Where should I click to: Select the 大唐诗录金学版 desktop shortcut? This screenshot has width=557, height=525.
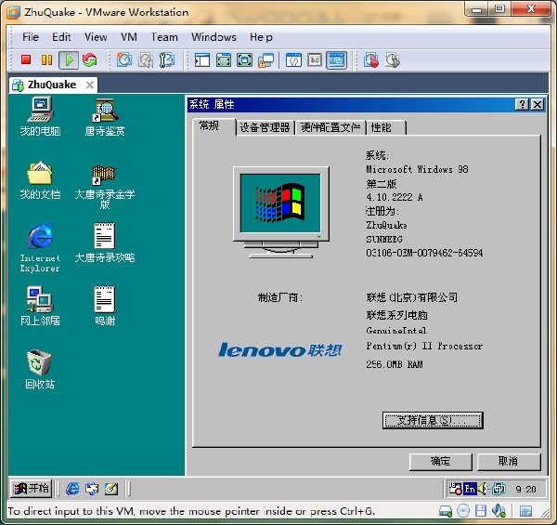pyautogui.click(x=104, y=186)
